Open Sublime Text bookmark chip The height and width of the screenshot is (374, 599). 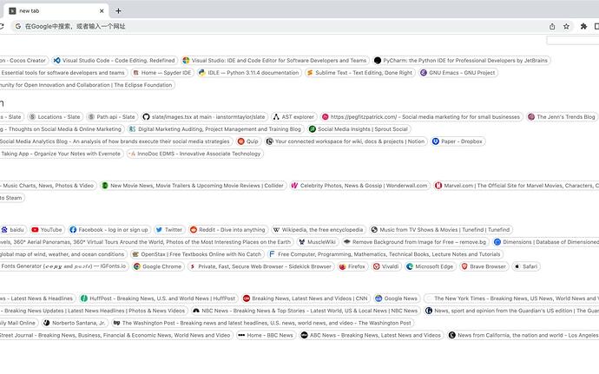coord(360,73)
